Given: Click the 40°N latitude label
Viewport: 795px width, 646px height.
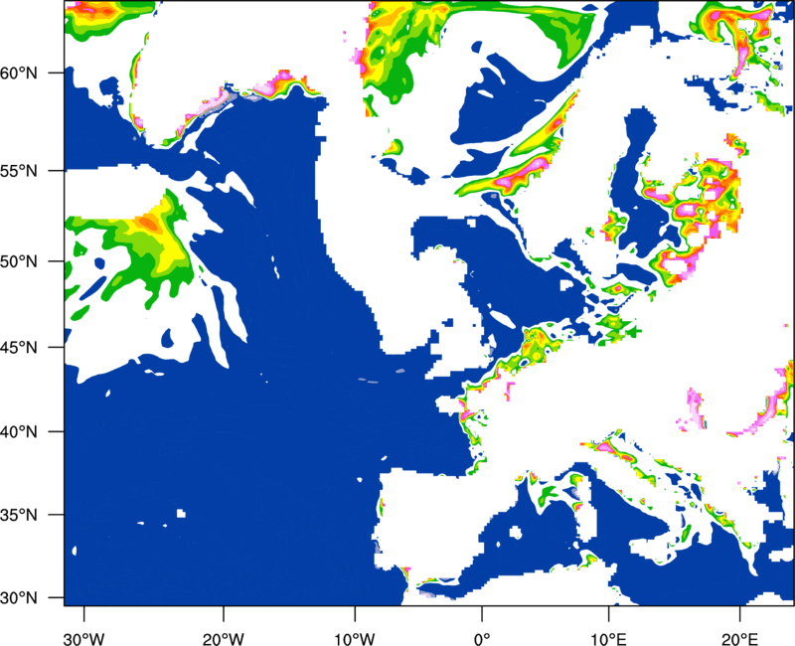Looking at the screenshot, I should click(x=19, y=431).
